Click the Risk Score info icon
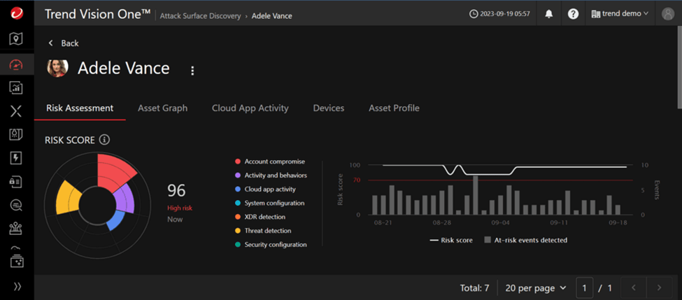The image size is (682, 300). click(104, 140)
